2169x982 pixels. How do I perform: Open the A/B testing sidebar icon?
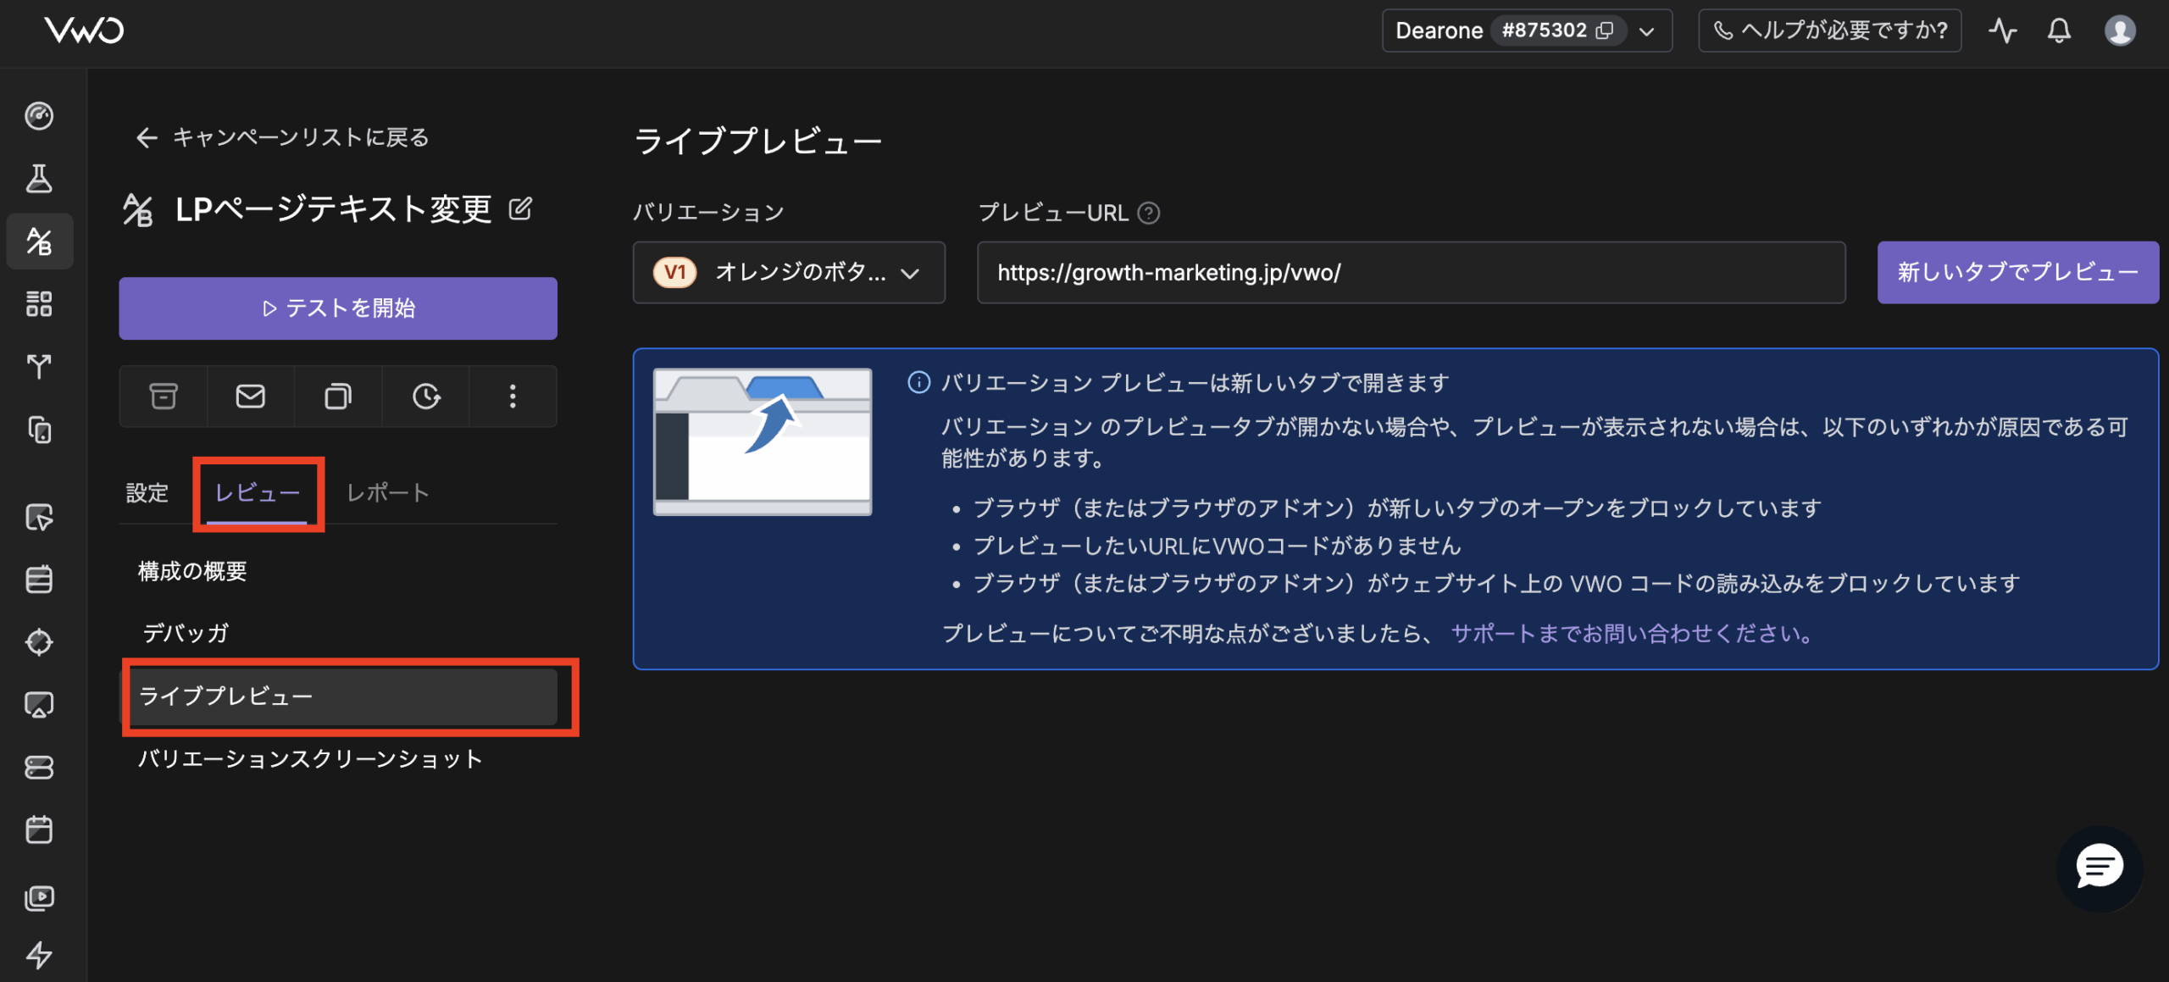click(39, 241)
